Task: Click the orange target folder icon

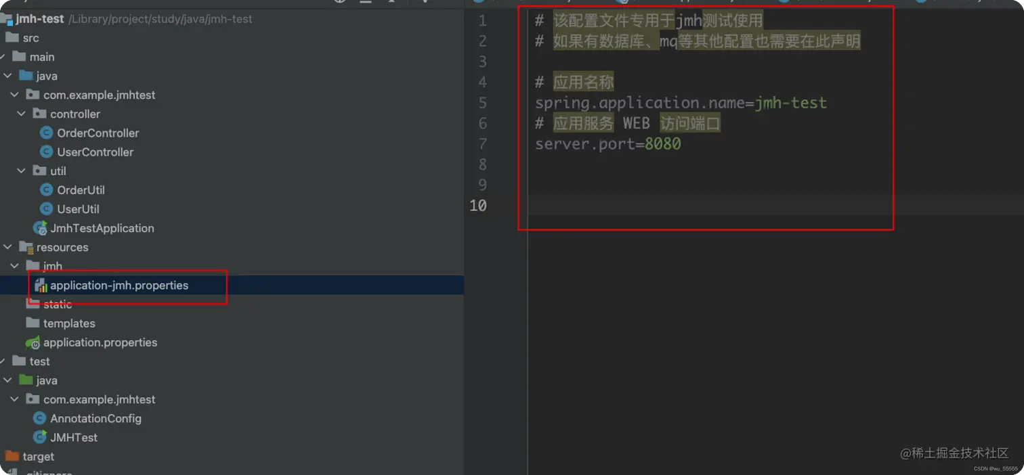Action: pyautogui.click(x=12, y=456)
